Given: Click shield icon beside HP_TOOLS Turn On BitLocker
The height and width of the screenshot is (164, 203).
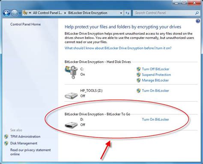Looking at the screenshot, I should pyautogui.click(x=138, y=91).
